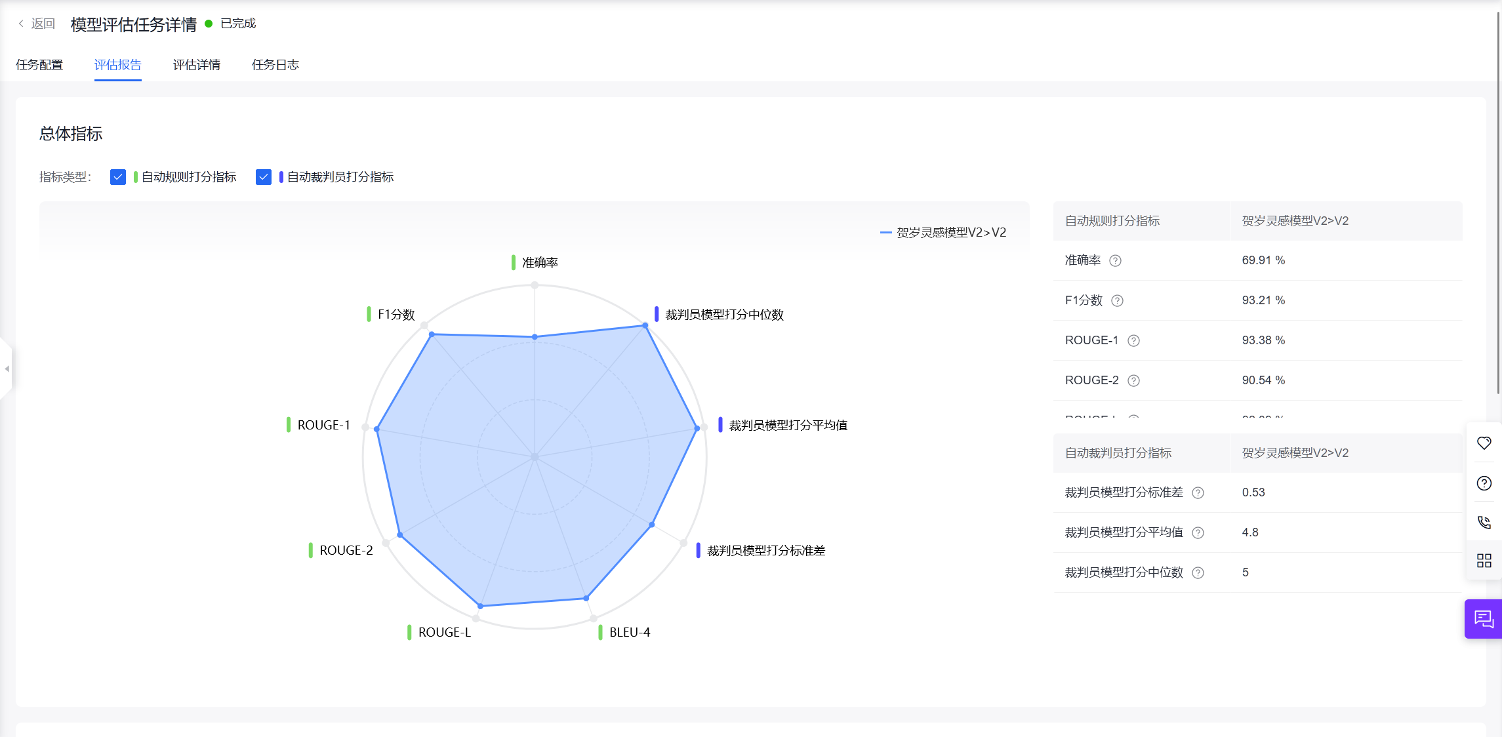Click the heart favorite icon in the side toolbar
Image resolution: width=1502 pixels, height=737 pixels.
[x=1484, y=443]
